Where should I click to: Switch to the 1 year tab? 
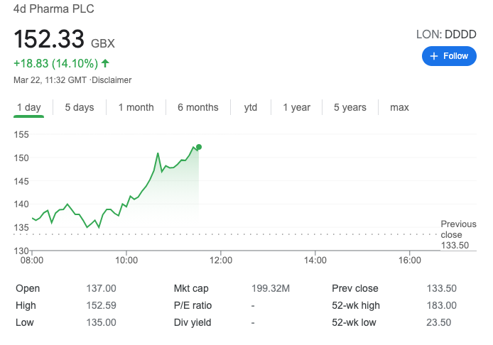coord(296,107)
